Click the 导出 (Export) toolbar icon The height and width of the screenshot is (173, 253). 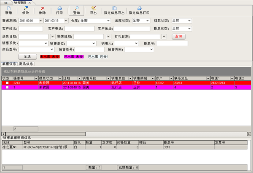pos(93,8)
